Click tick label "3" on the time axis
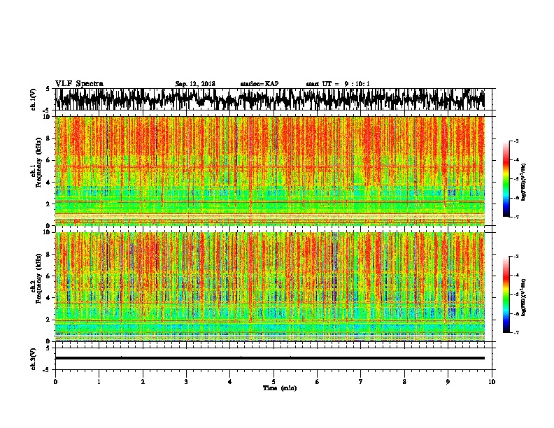Screen dimensions: 554x428 click(x=186, y=382)
